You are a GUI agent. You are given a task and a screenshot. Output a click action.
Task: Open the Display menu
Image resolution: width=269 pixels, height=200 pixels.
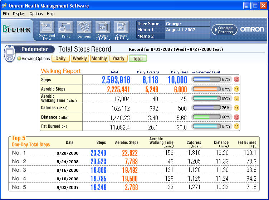tap(19, 14)
